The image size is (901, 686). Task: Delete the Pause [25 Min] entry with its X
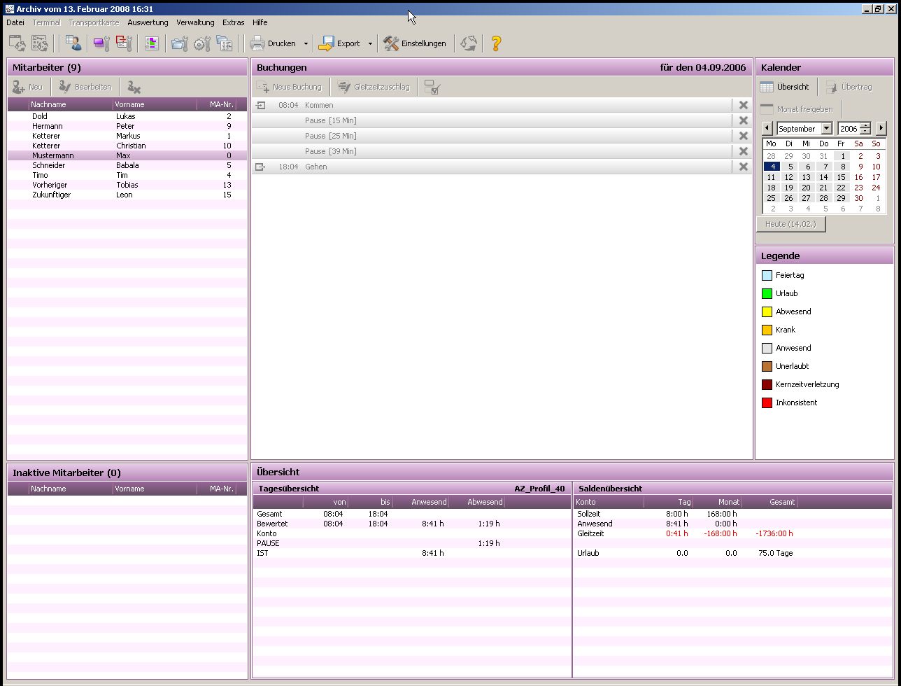(744, 136)
